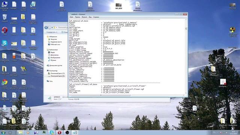This screenshot has width=240, height=135.
Task: Select Домашняя группа in Explorer sidebar
Action: pyautogui.click(x=54, y=65)
